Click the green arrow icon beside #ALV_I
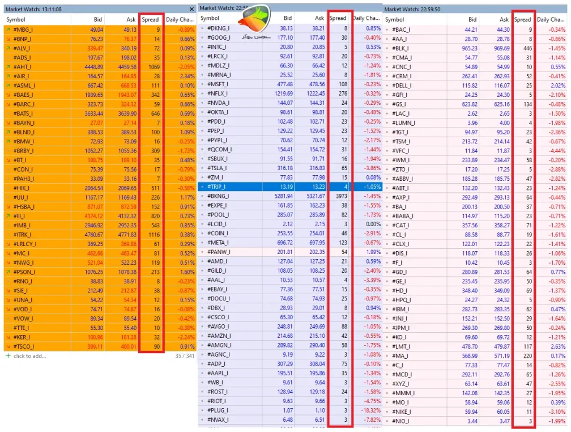Viewport: 571px width, 432px height. pos(8,48)
